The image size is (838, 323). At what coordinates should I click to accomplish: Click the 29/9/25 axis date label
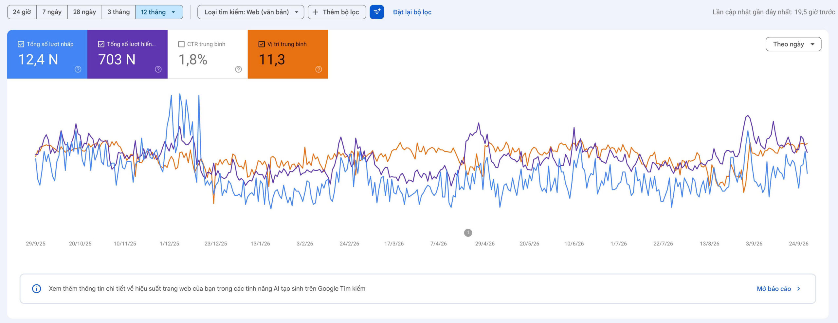(x=36, y=244)
